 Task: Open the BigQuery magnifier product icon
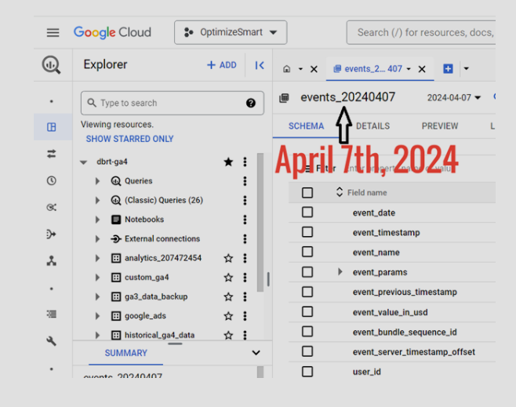pyautogui.click(x=51, y=65)
